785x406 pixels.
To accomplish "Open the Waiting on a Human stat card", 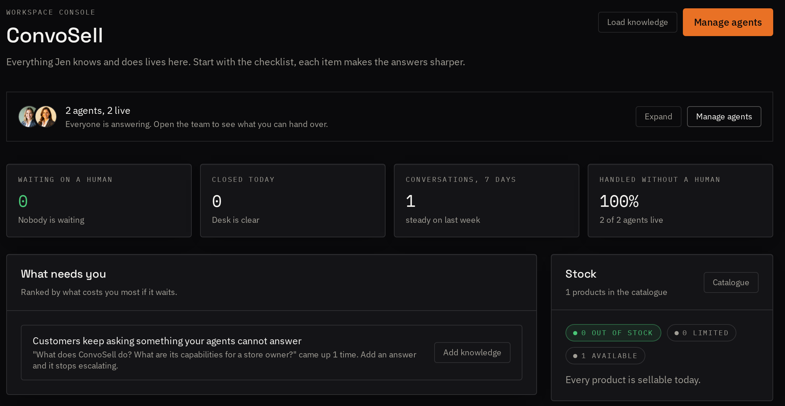I will (99, 201).
